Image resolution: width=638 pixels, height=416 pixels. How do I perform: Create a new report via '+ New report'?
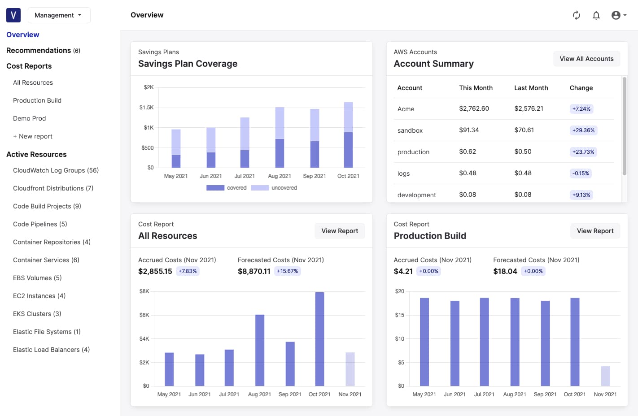pos(33,136)
